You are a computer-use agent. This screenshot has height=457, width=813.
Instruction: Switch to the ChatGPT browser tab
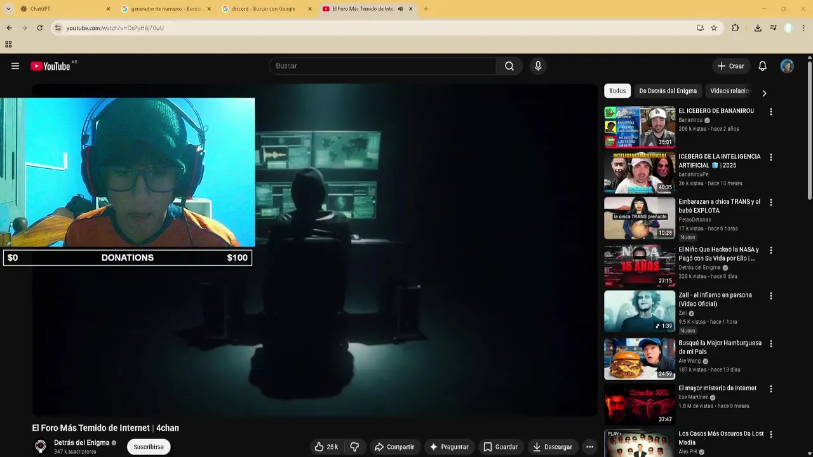[x=65, y=9]
